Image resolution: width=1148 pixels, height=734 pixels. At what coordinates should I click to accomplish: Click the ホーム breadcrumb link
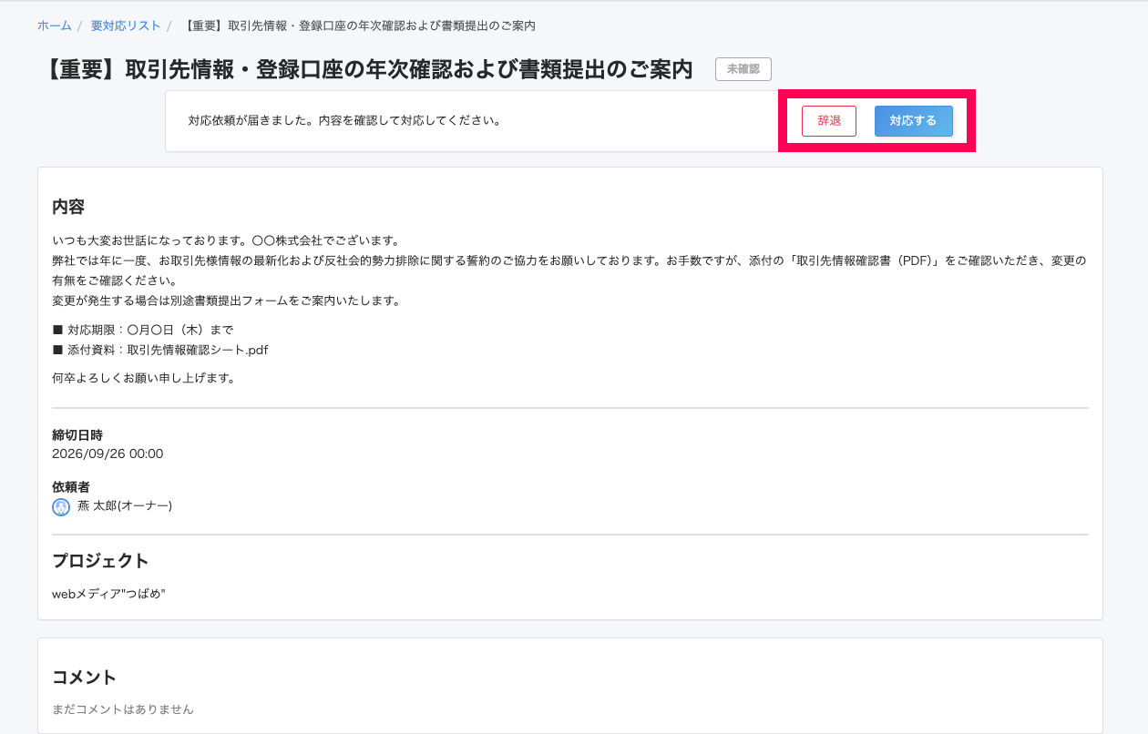click(54, 25)
